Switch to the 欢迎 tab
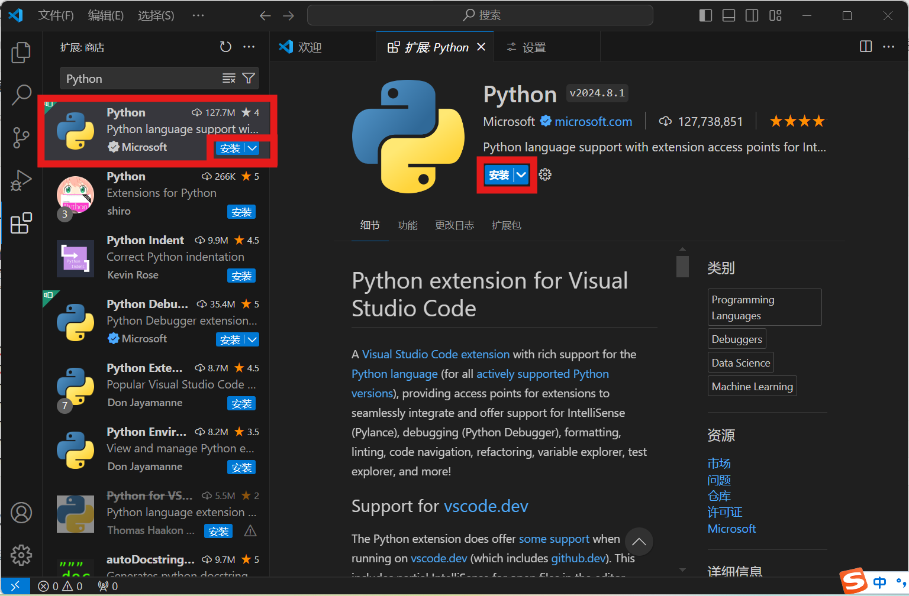909x596 pixels. click(x=323, y=47)
